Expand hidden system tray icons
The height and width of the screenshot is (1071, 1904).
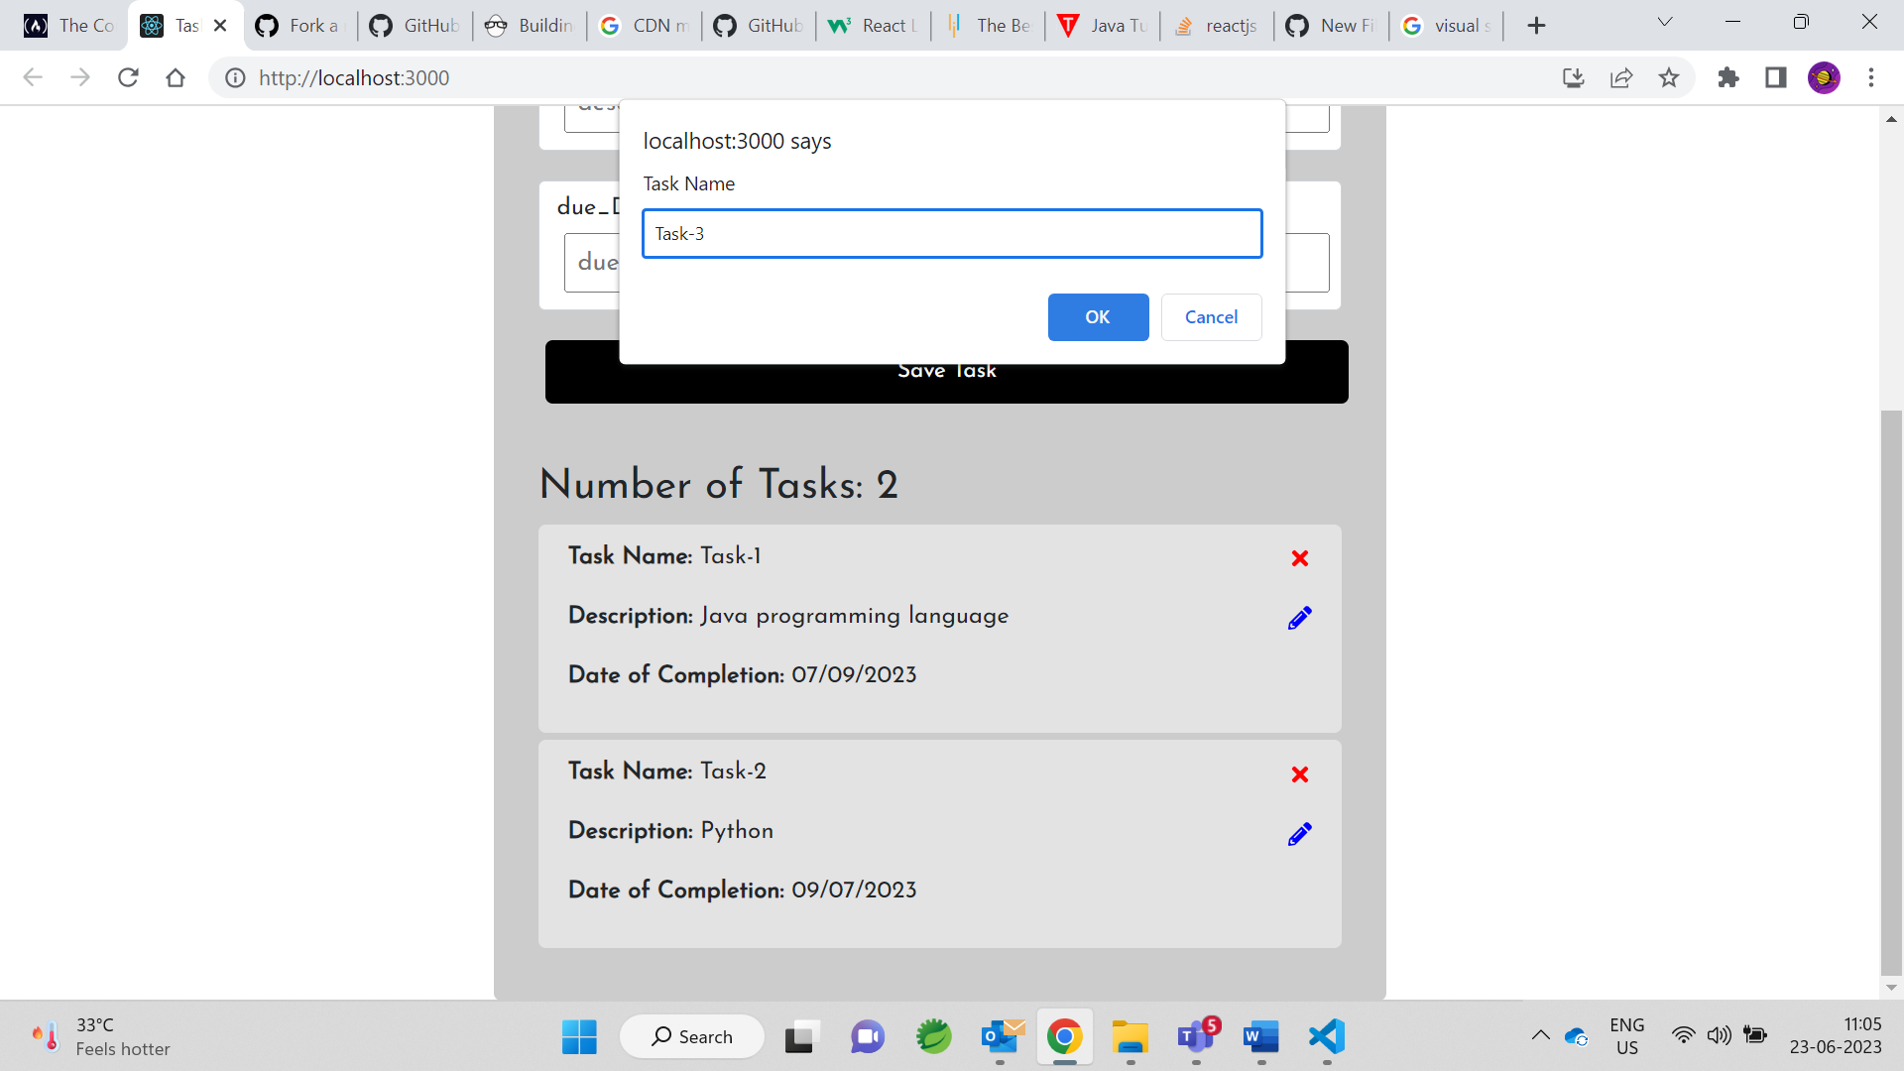click(1540, 1036)
